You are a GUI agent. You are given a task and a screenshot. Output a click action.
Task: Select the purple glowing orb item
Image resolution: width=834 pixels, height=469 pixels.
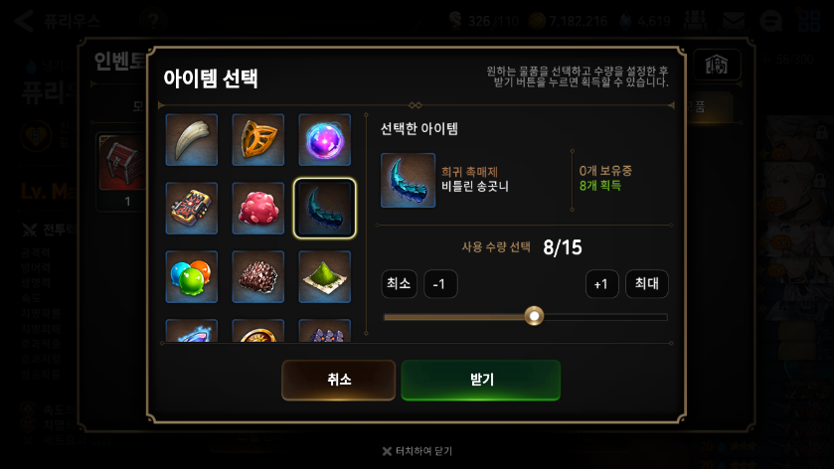324,140
